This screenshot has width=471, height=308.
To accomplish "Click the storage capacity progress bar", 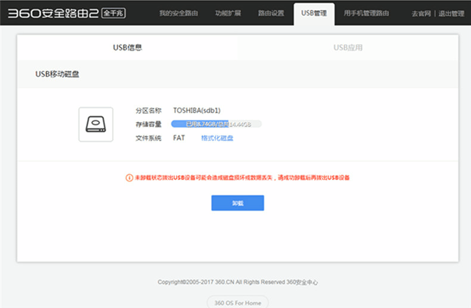I will click(x=216, y=124).
